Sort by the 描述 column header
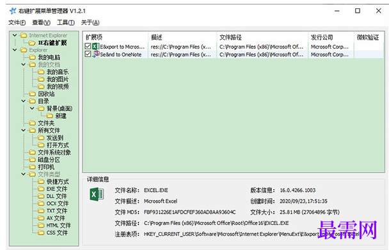Screen dimensions: 389x250 coord(182,37)
